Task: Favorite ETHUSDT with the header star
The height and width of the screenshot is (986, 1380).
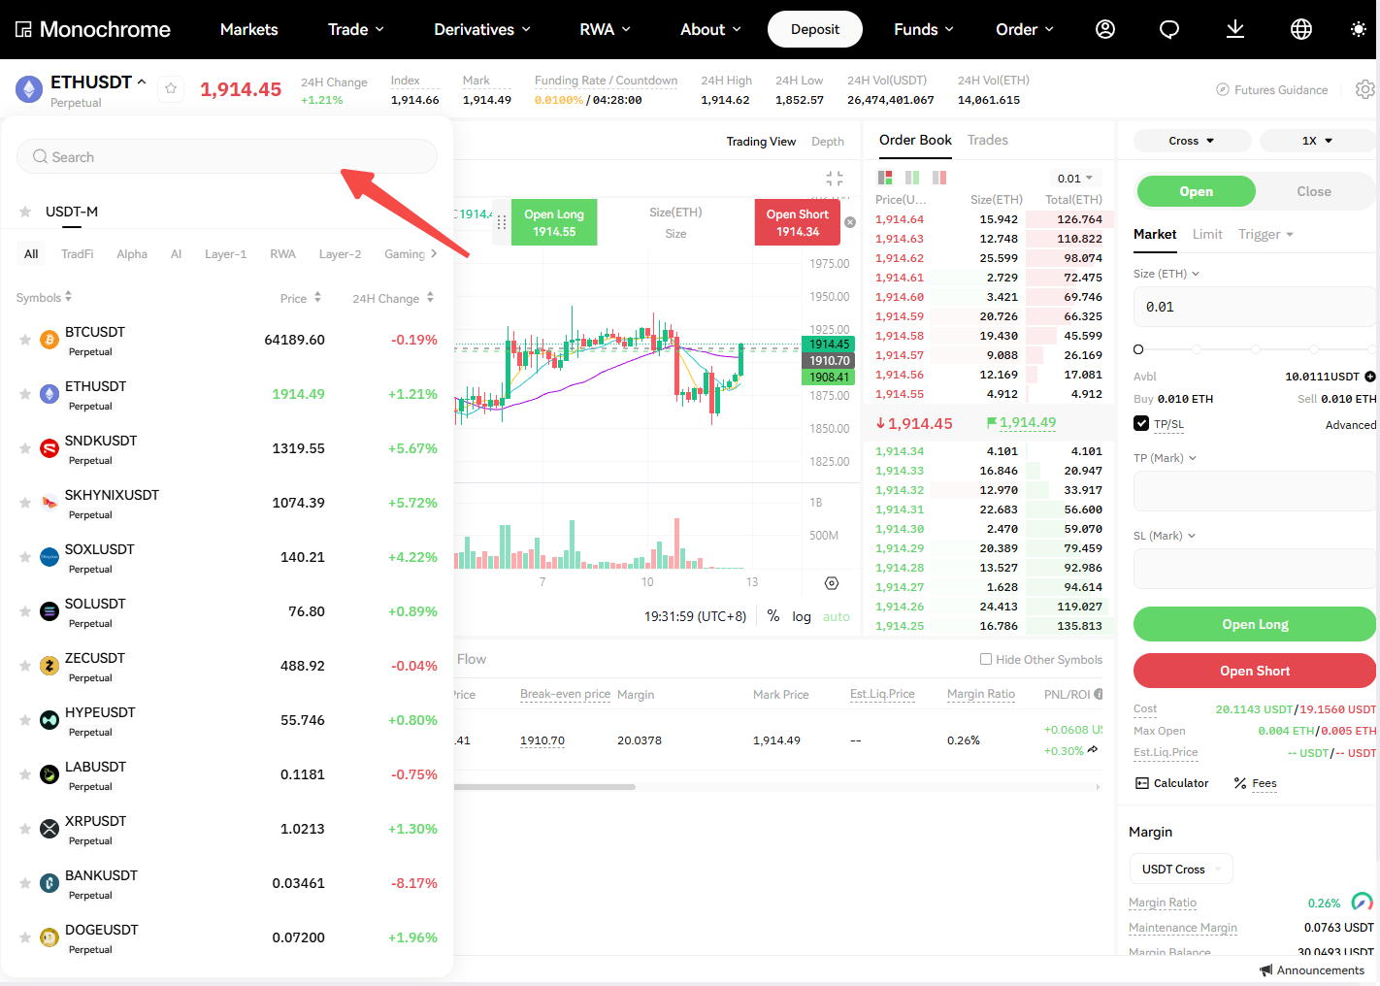Action: click(x=171, y=89)
